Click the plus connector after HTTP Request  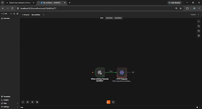coord(133,72)
